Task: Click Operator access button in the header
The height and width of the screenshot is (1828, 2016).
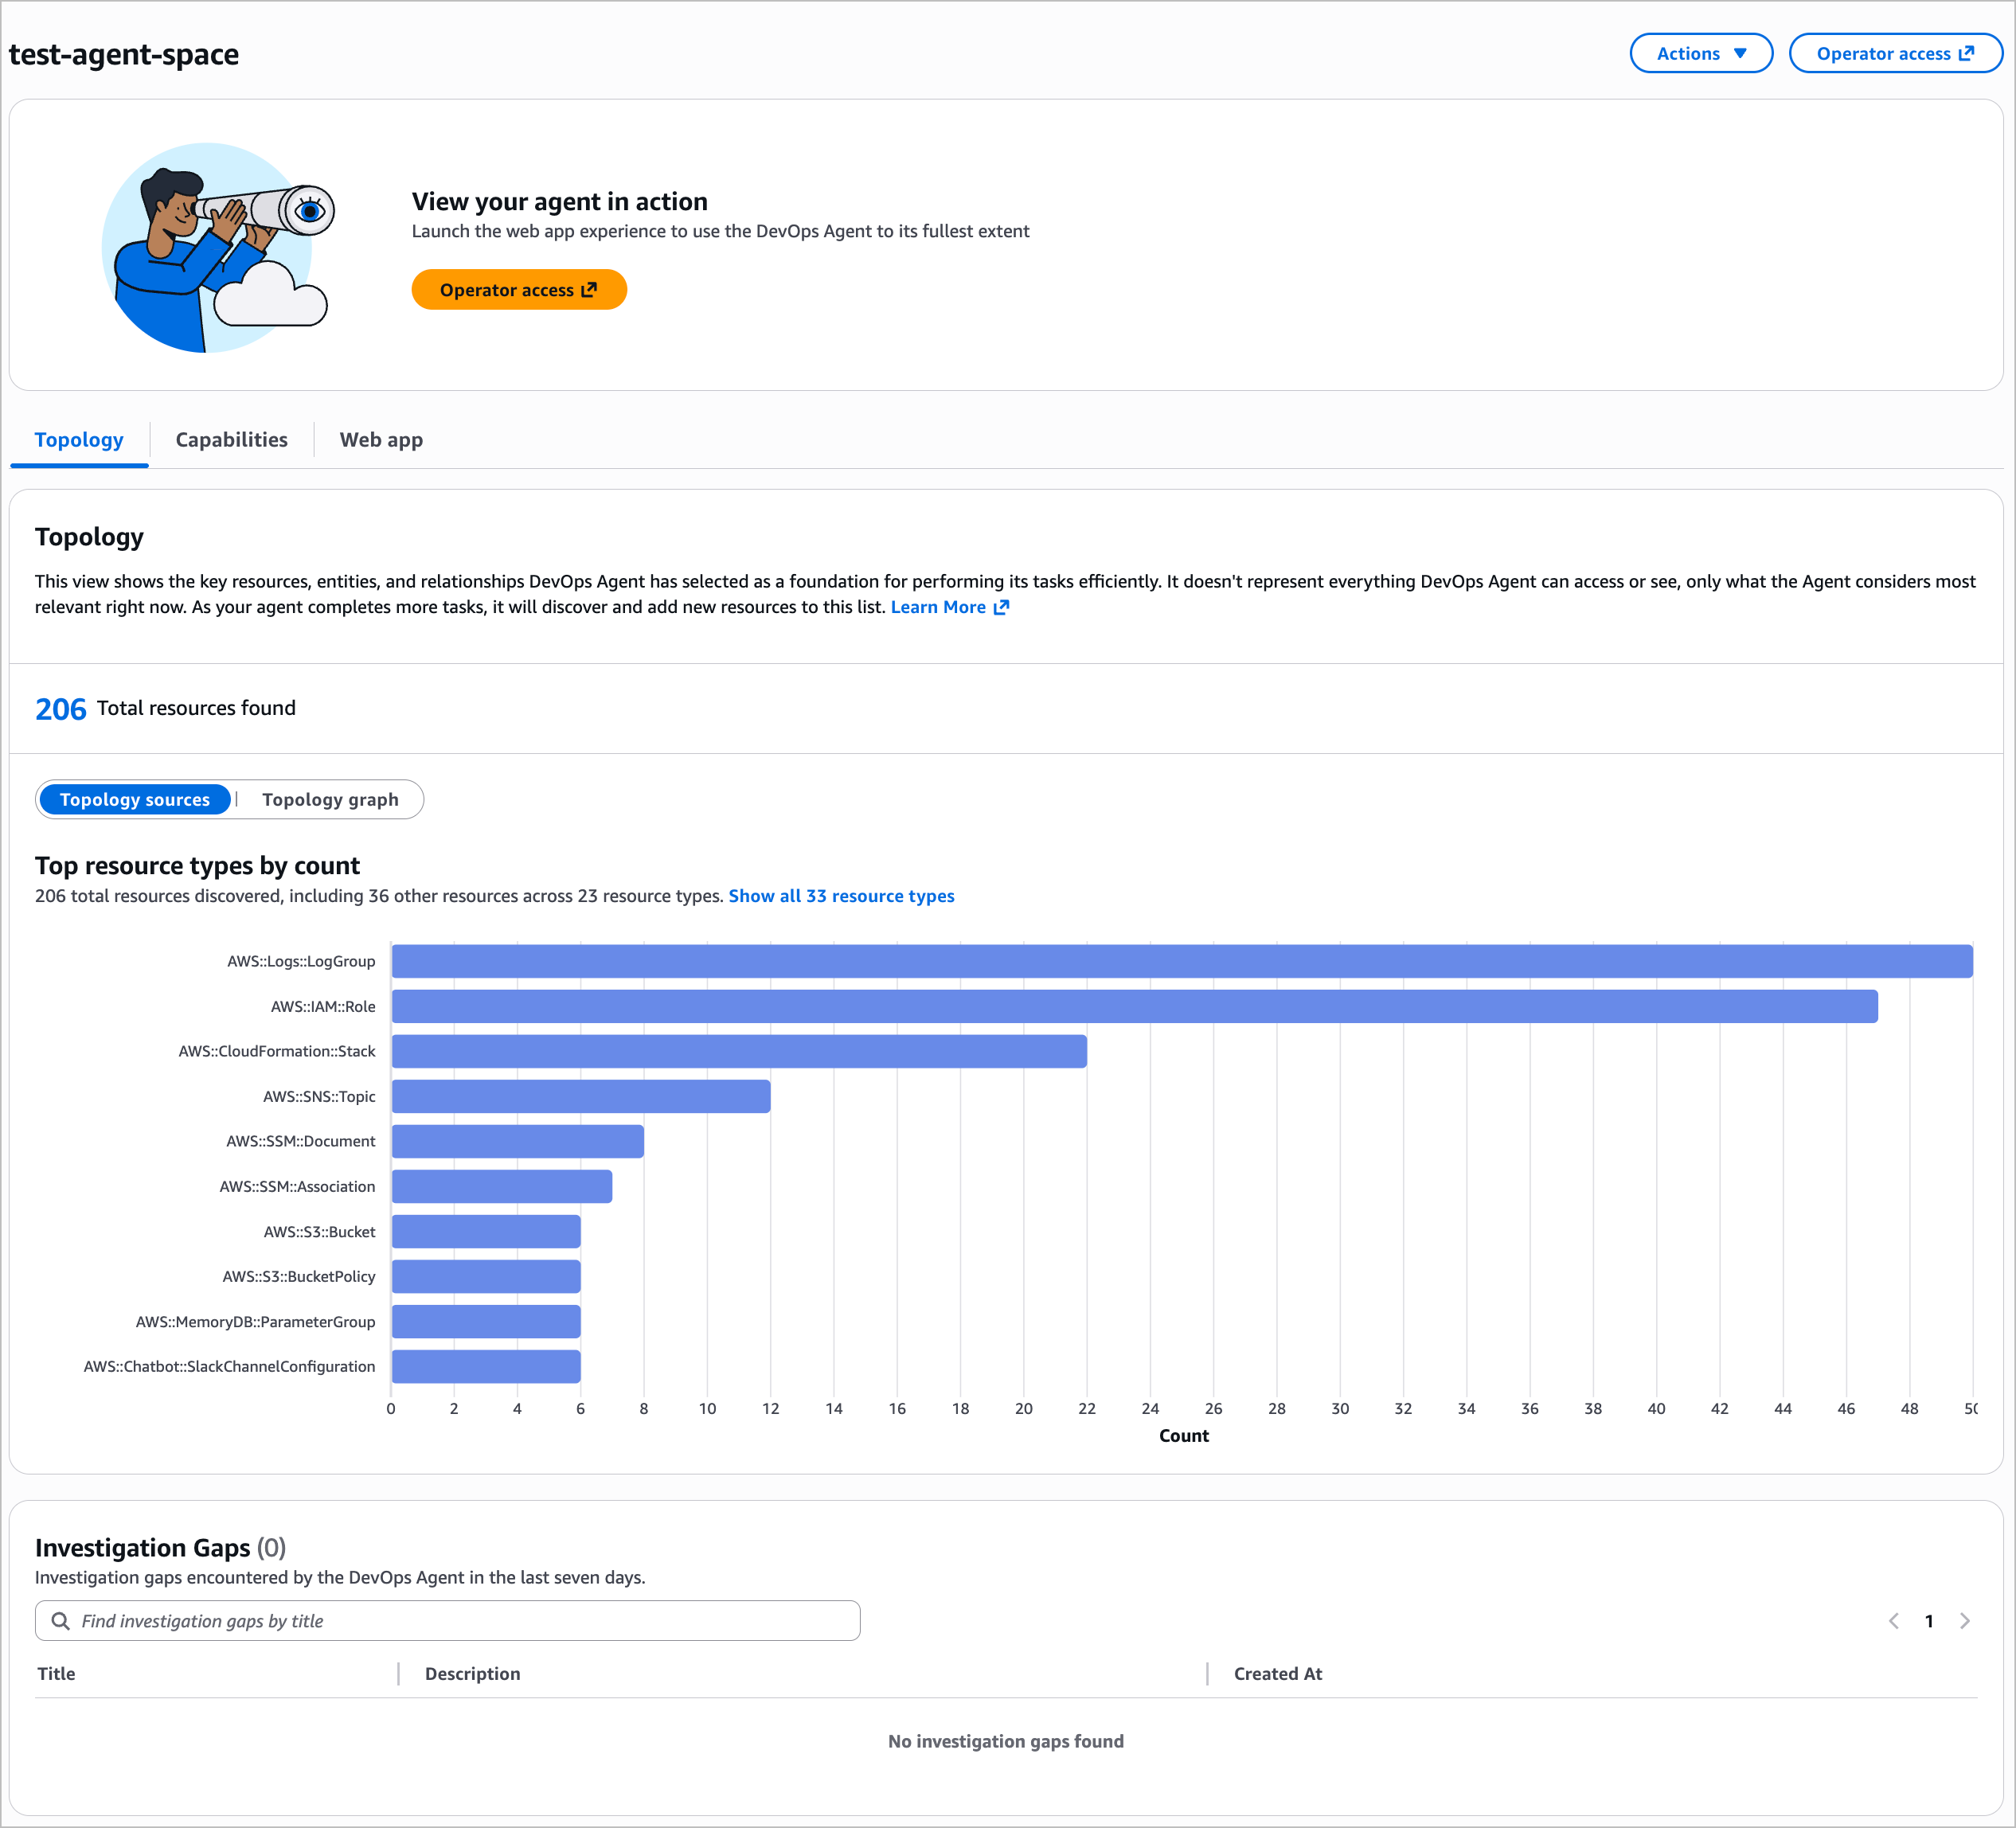Action: click(x=1894, y=54)
